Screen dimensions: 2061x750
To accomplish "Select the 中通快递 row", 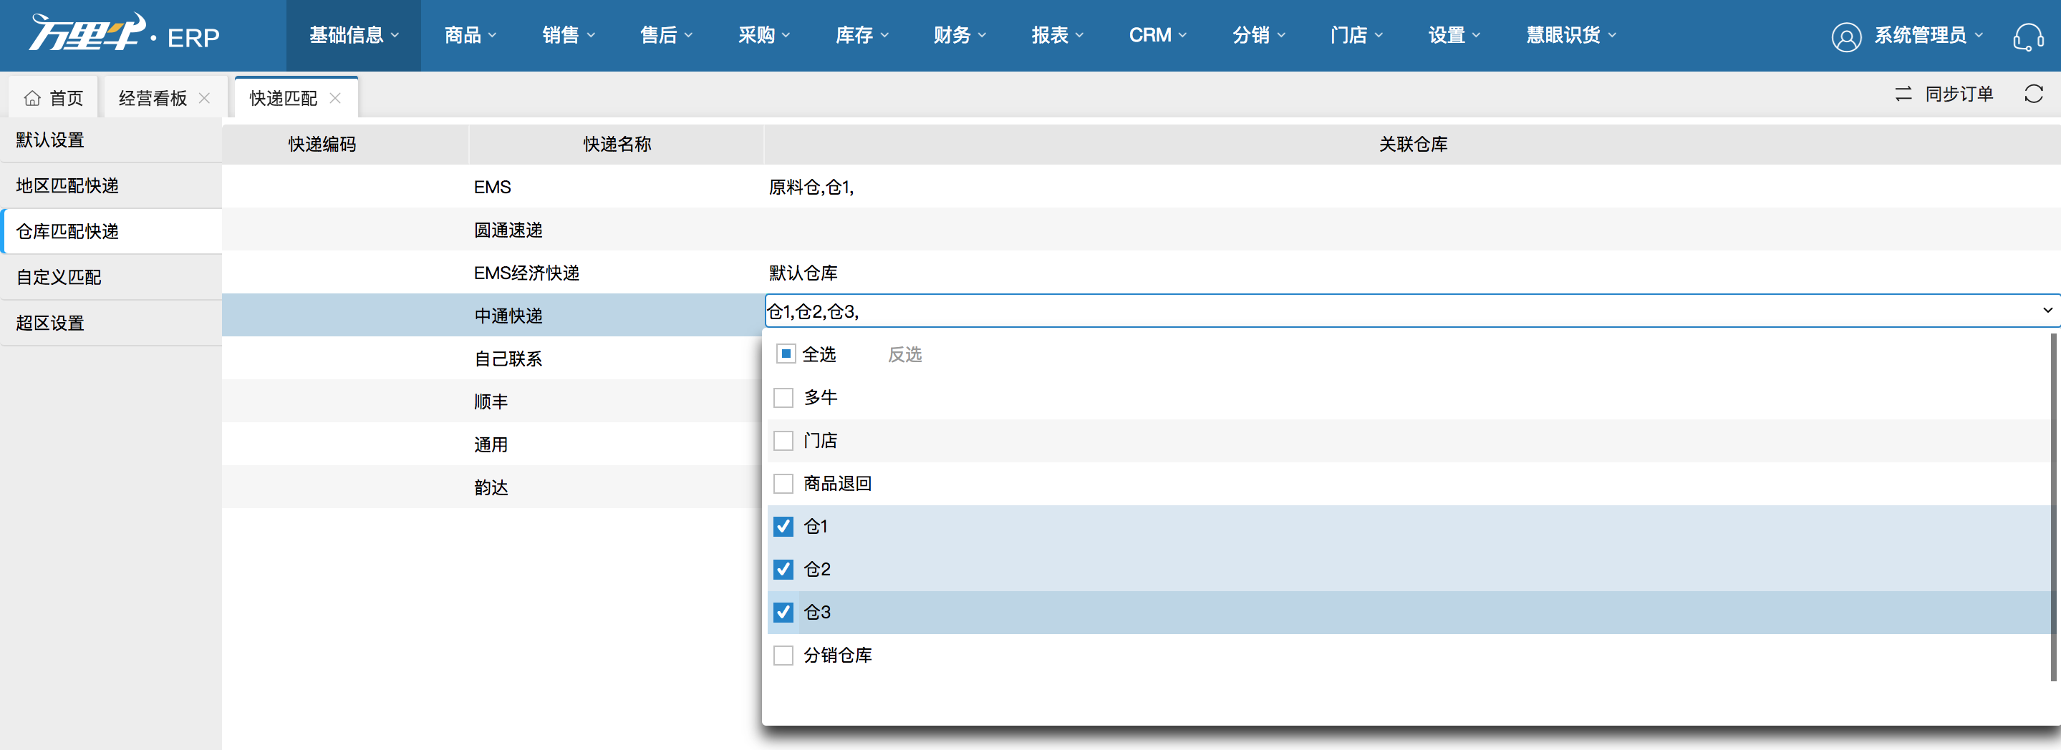I will tap(493, 316).
